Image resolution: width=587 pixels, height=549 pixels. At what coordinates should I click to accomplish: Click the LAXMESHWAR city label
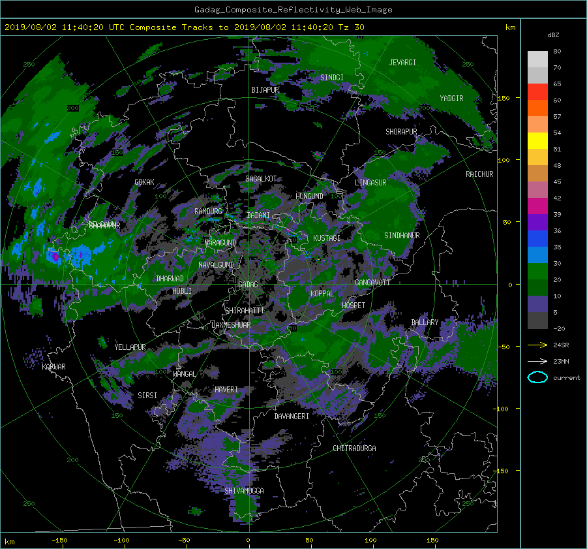[x=231, y=325]
